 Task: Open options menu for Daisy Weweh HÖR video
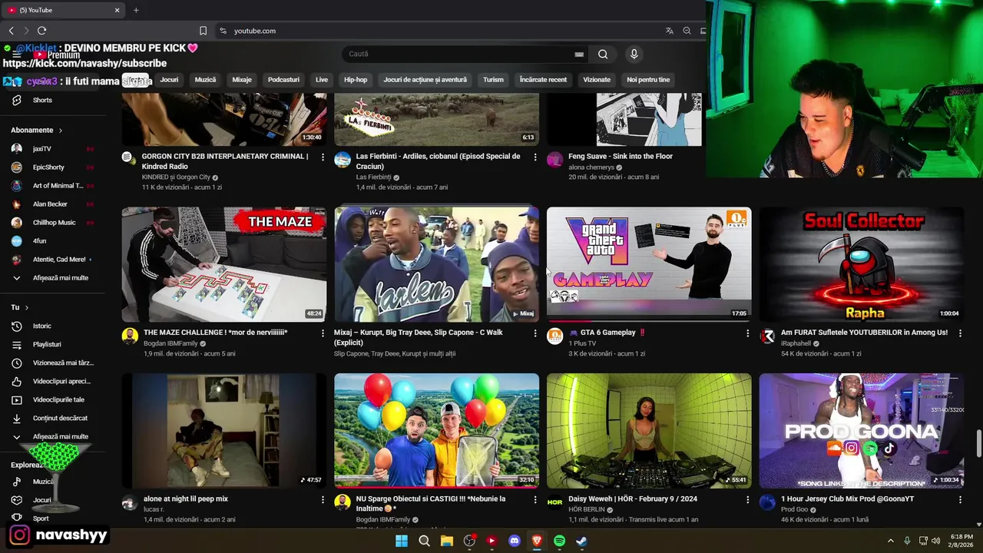(x=747, y=500)
